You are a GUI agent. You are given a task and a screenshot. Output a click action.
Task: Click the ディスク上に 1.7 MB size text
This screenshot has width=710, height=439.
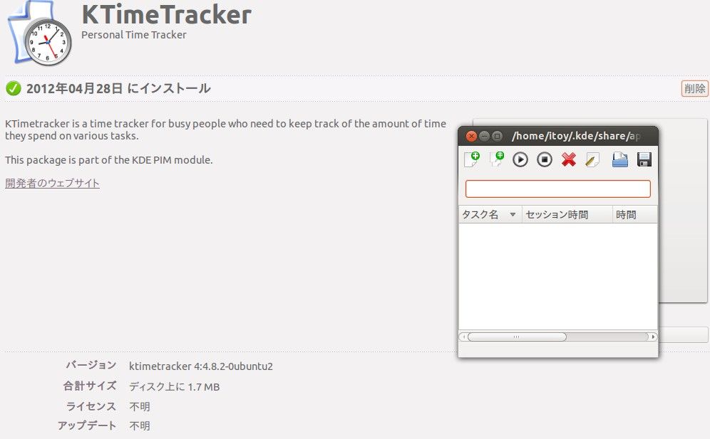[x=175, y=387]
